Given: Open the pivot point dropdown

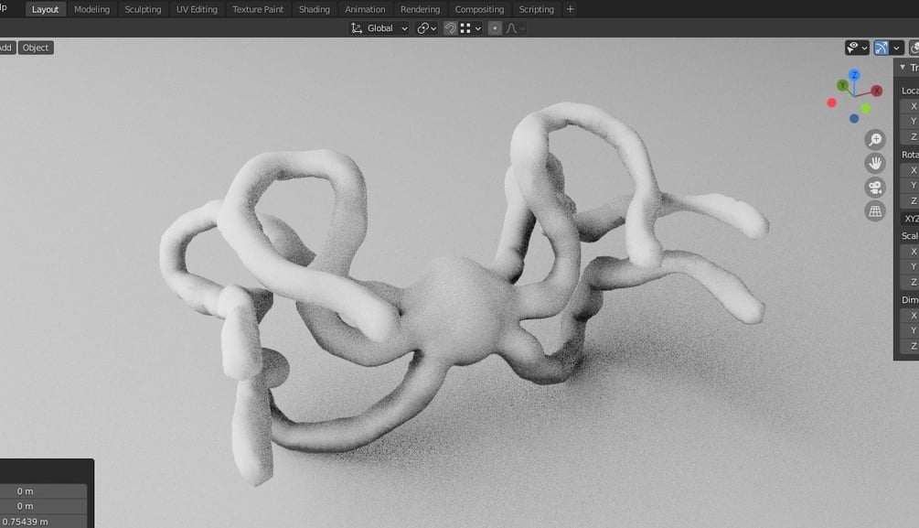Looking at the screenshot, I should pos(427,28).
